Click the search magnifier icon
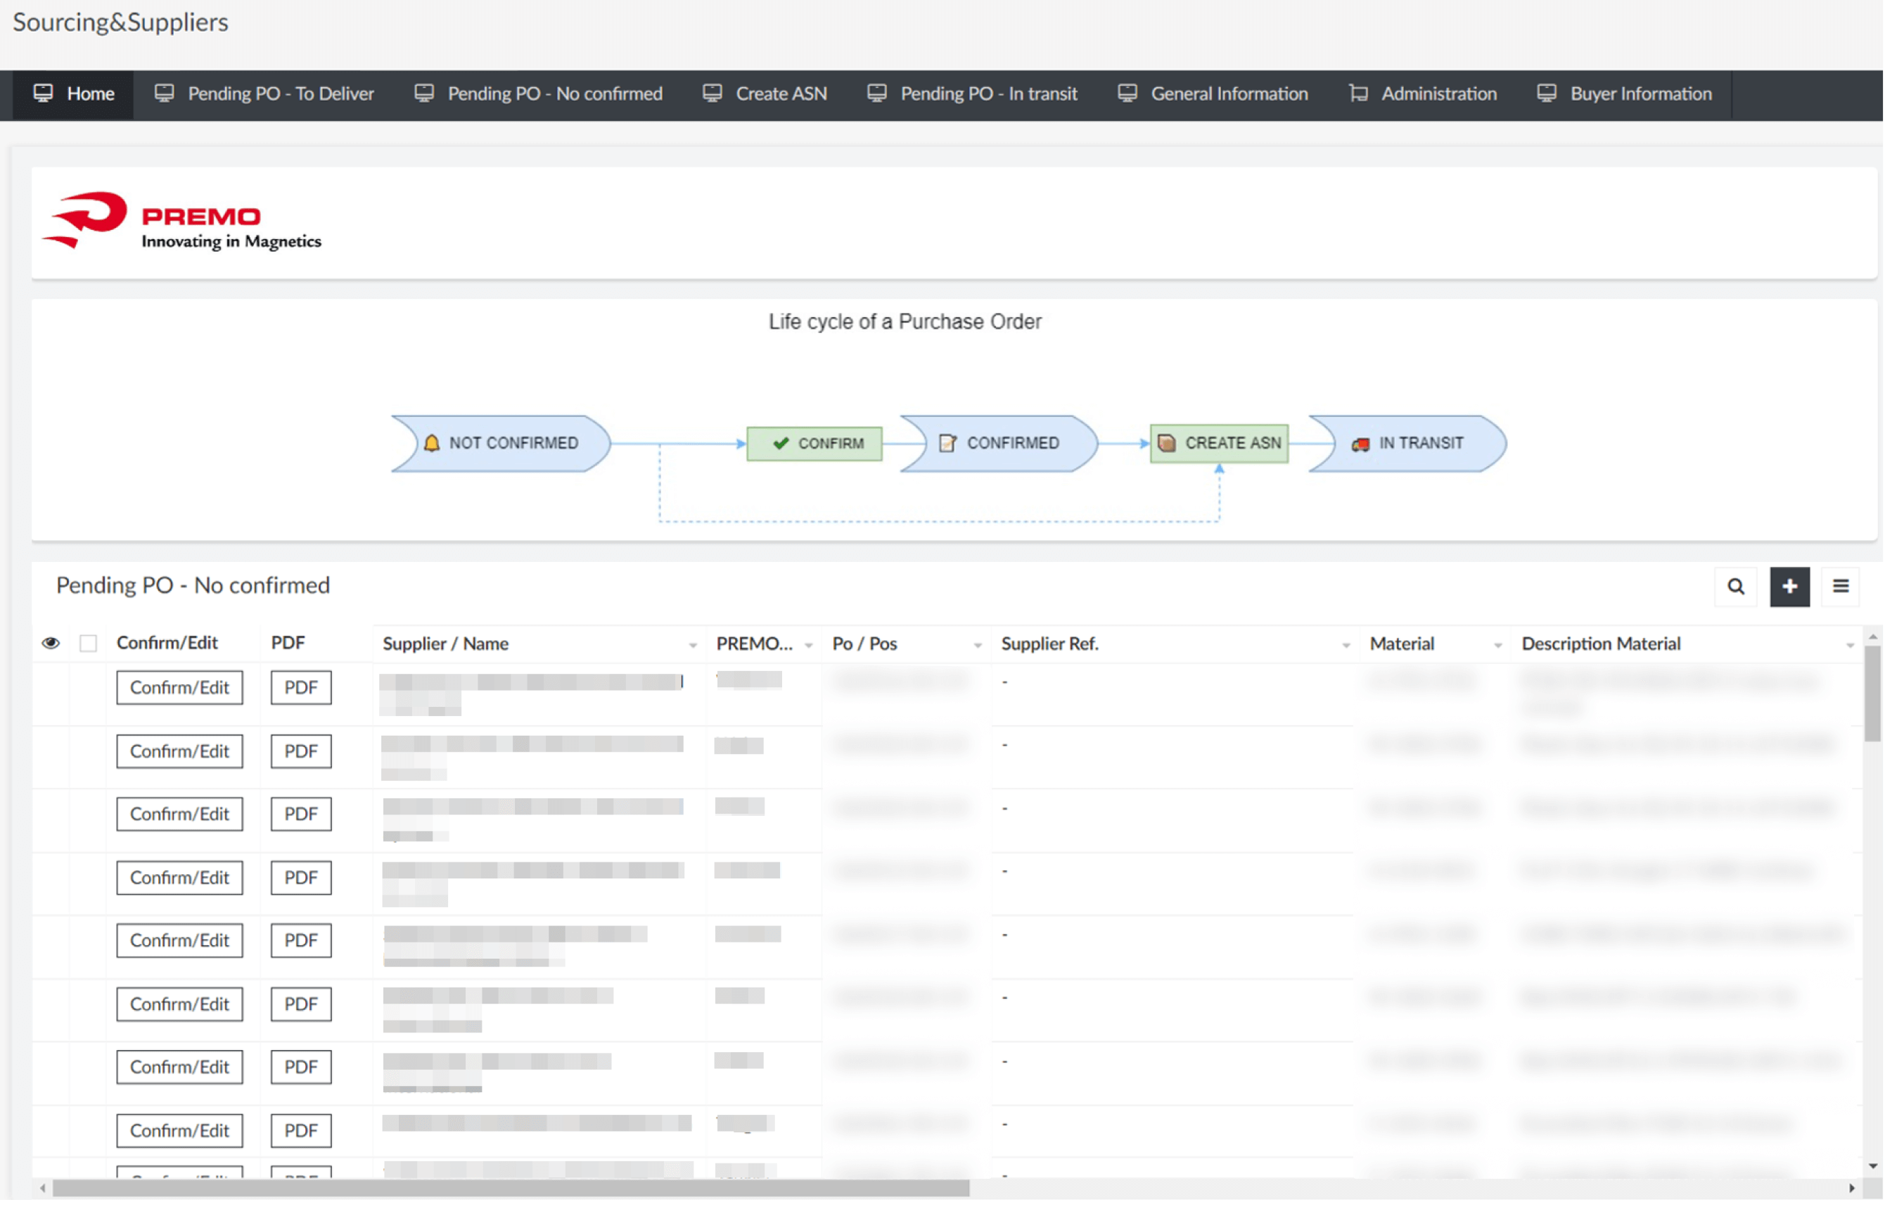The image size is (1885, 1221). pos(1735,586)
